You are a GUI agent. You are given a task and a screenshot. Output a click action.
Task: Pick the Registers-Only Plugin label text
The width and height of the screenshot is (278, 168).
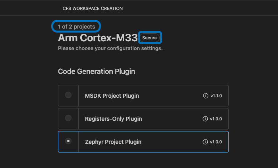pyautogui.click(x=113, y=119)
